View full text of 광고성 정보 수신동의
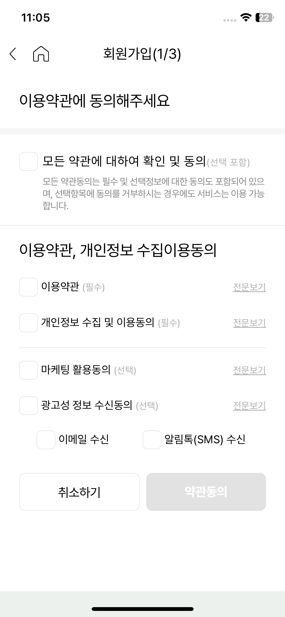Viewport: 285px width, 617px height. click(249, 406)
